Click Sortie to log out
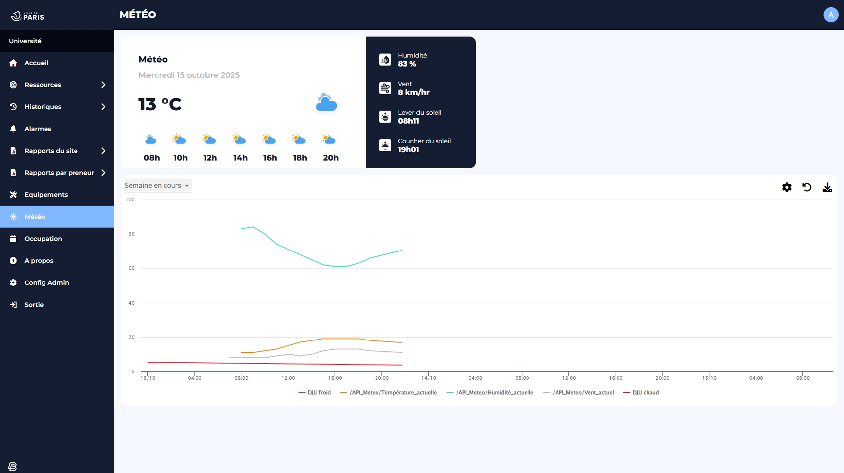Image resolution: width=844 pixels, height=473 pixels. point(34,305)
